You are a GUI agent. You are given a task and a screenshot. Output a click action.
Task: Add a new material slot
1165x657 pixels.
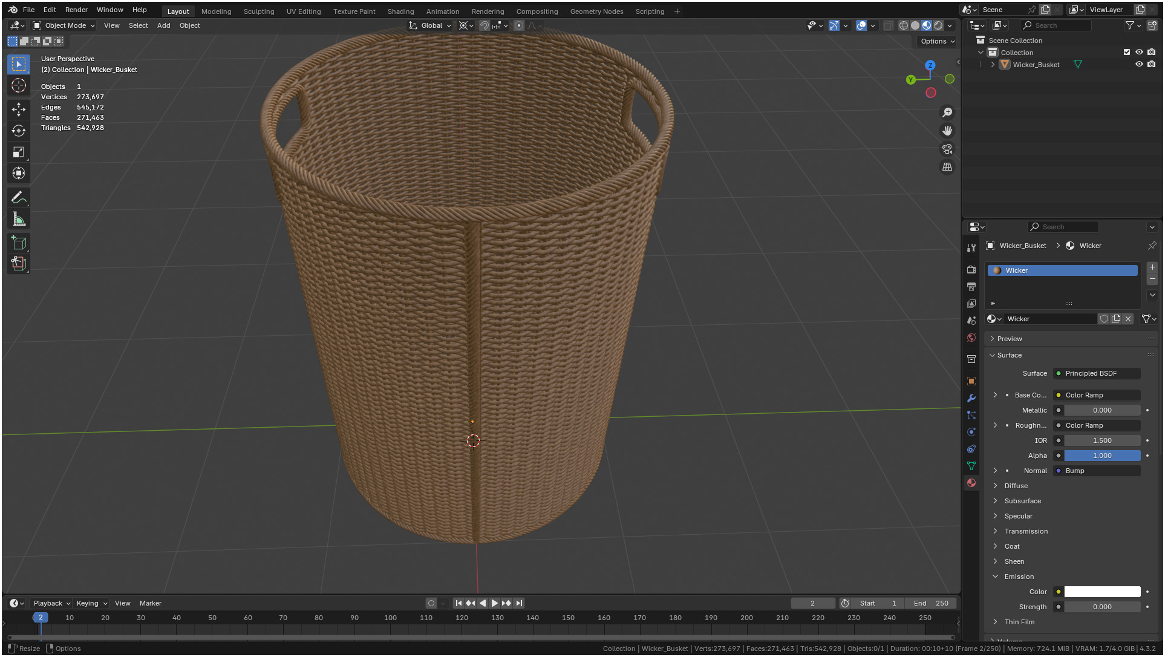click(1152, 267)
